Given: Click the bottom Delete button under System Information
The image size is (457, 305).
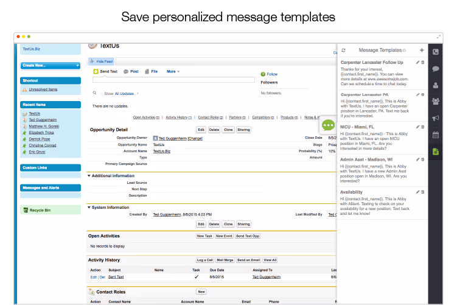Looking at the screenshot, I should pos(214,224).
